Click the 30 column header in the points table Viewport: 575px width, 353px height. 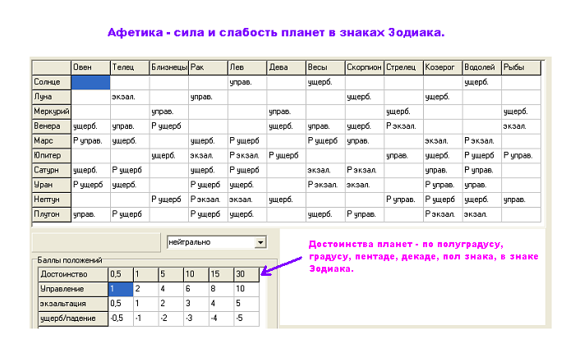(x=246, y=273)
